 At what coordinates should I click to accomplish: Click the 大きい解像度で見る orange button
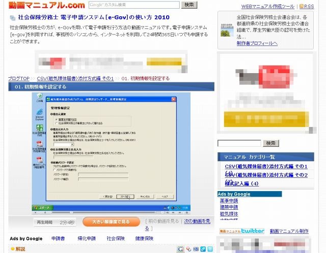(x=111, y=222)
